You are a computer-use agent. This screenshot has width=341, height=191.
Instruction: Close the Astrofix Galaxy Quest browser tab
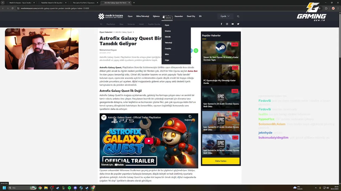click(129, 3)
